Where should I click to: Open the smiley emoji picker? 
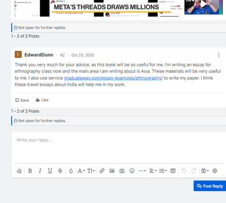pos(132,171)
